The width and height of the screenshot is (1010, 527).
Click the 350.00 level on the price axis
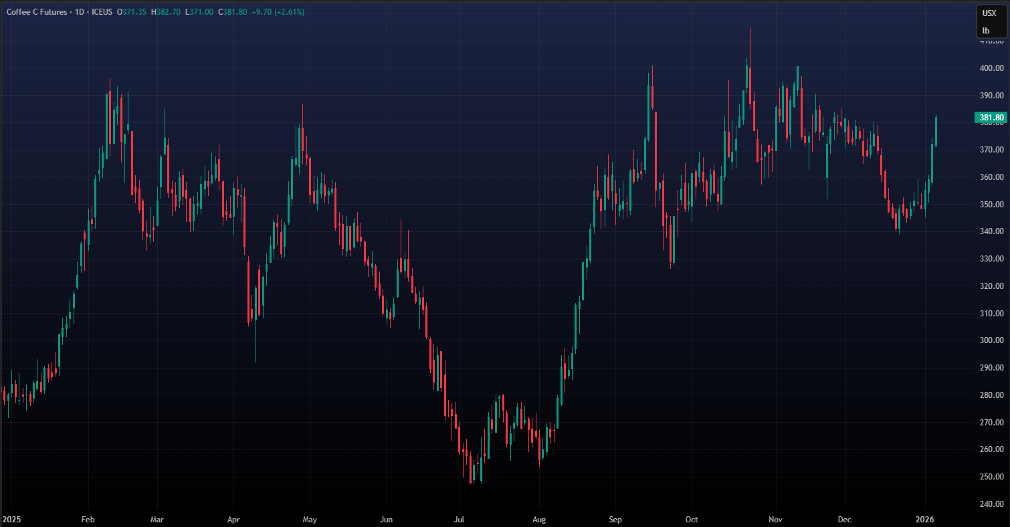(x=991, y=204)
